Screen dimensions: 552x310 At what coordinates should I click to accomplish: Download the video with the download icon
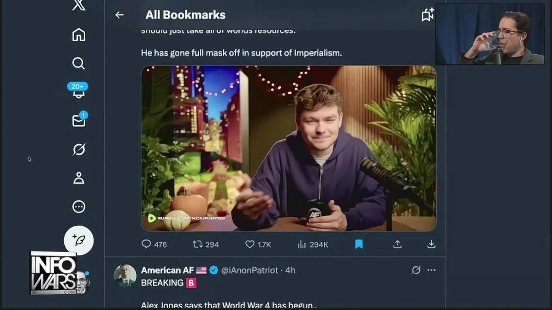[x=431, y=244]
